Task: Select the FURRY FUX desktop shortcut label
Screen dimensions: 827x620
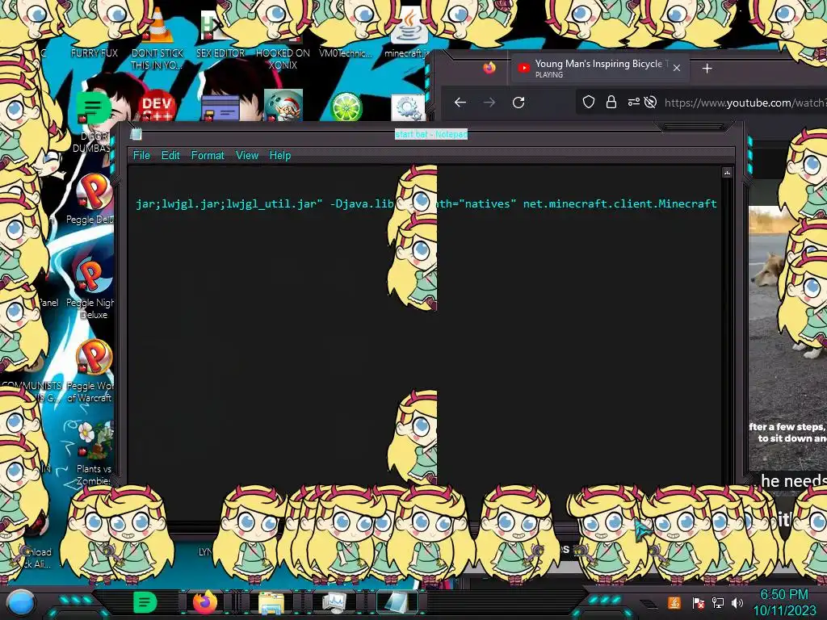Action: (x=94, y=52)
